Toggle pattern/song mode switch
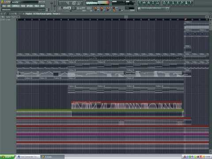The width and height of the screenshot is (212, 159). click(60, 8)
